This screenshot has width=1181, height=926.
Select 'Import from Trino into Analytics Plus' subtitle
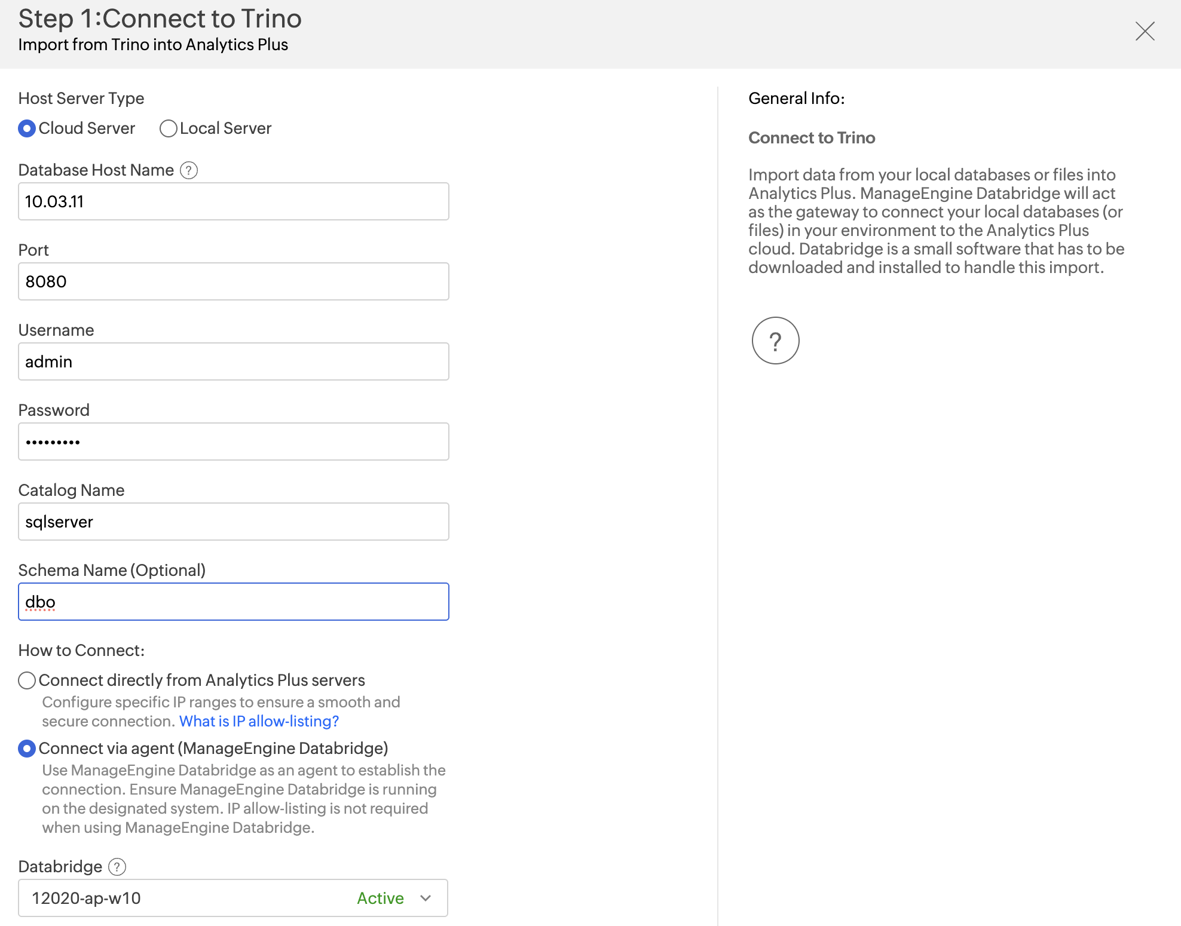coord(153,45)
